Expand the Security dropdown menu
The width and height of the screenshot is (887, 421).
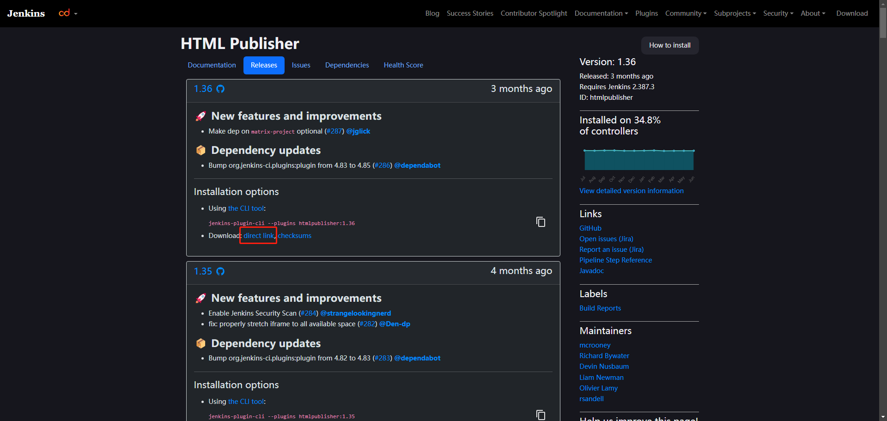[x=778, y=13]
